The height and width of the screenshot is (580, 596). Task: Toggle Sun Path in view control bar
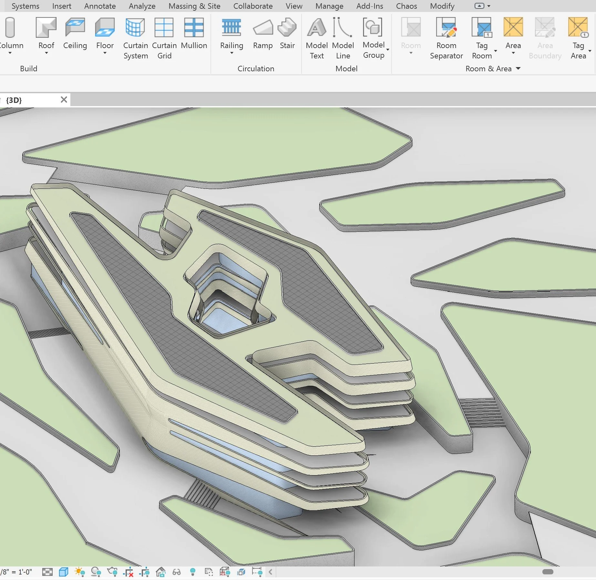(79, 572)
